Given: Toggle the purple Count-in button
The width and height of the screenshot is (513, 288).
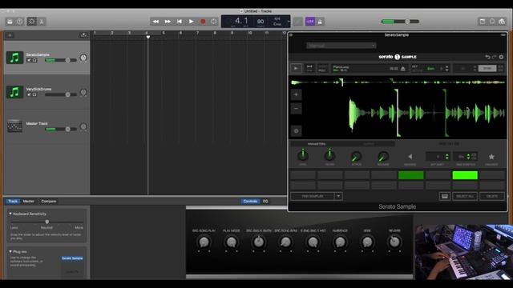Looking at the screenshot, I should click(x=310, y=22).
